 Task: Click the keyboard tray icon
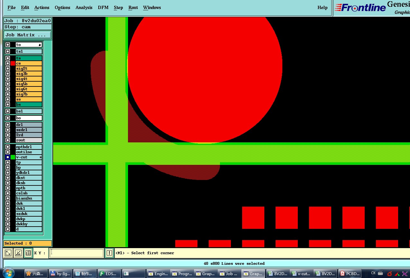pos(380,274)
